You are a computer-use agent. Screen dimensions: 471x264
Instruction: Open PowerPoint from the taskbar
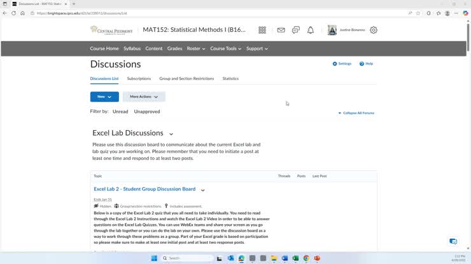(x=317, y=258)
